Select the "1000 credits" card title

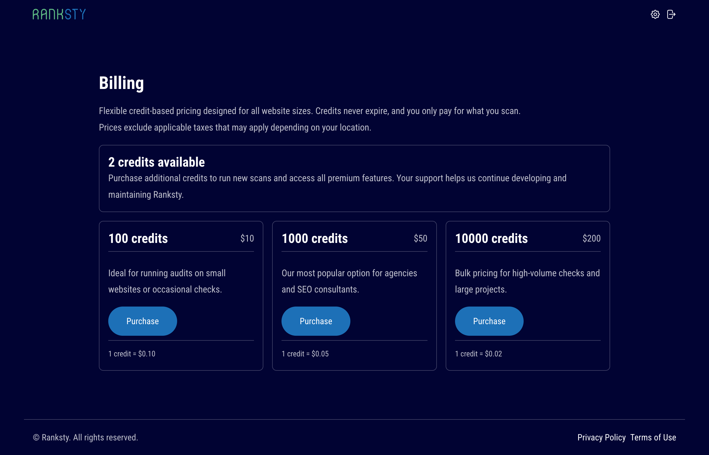click(x=315, y=239)
